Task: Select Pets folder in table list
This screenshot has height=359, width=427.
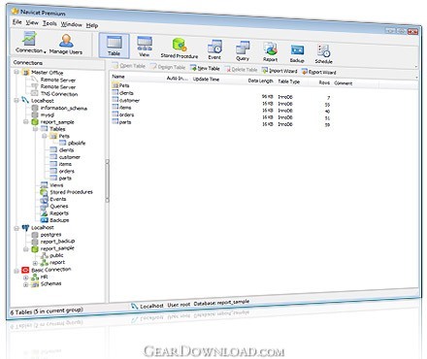Action: pos(120,85)
